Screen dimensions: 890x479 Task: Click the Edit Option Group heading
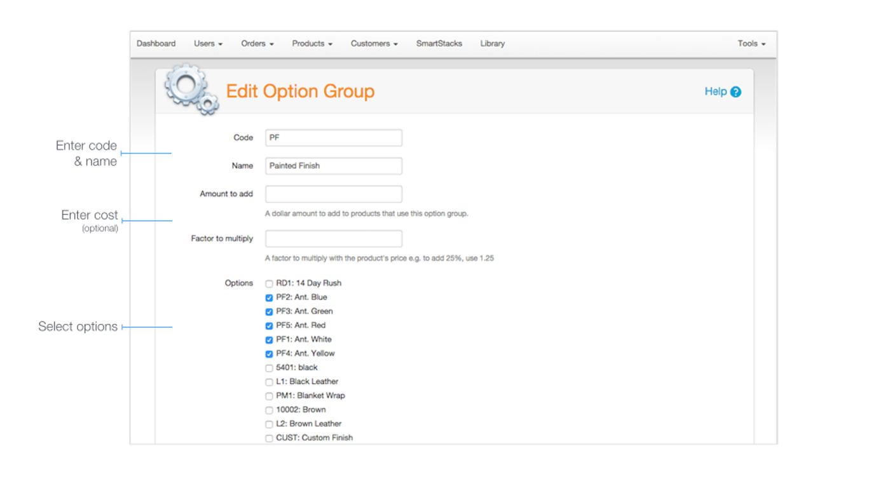point(301,91)
